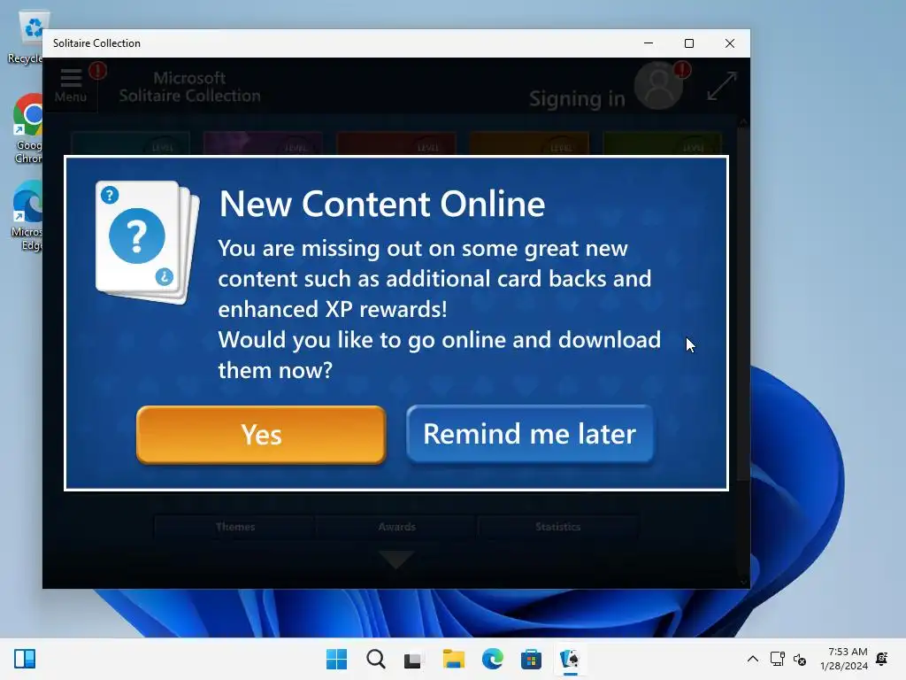906x680 pixels.
Task: Click the Microsoft Solitaire Collection title
Action: pos(189,87)
